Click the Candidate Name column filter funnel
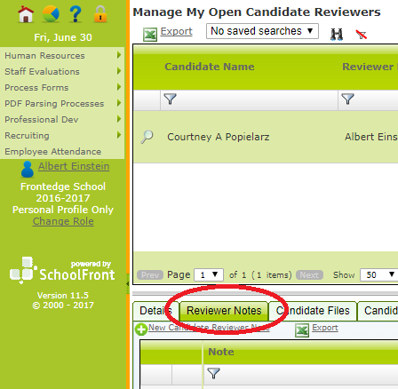The width and height of the screenshot is (398, 389). pos(171,99)
